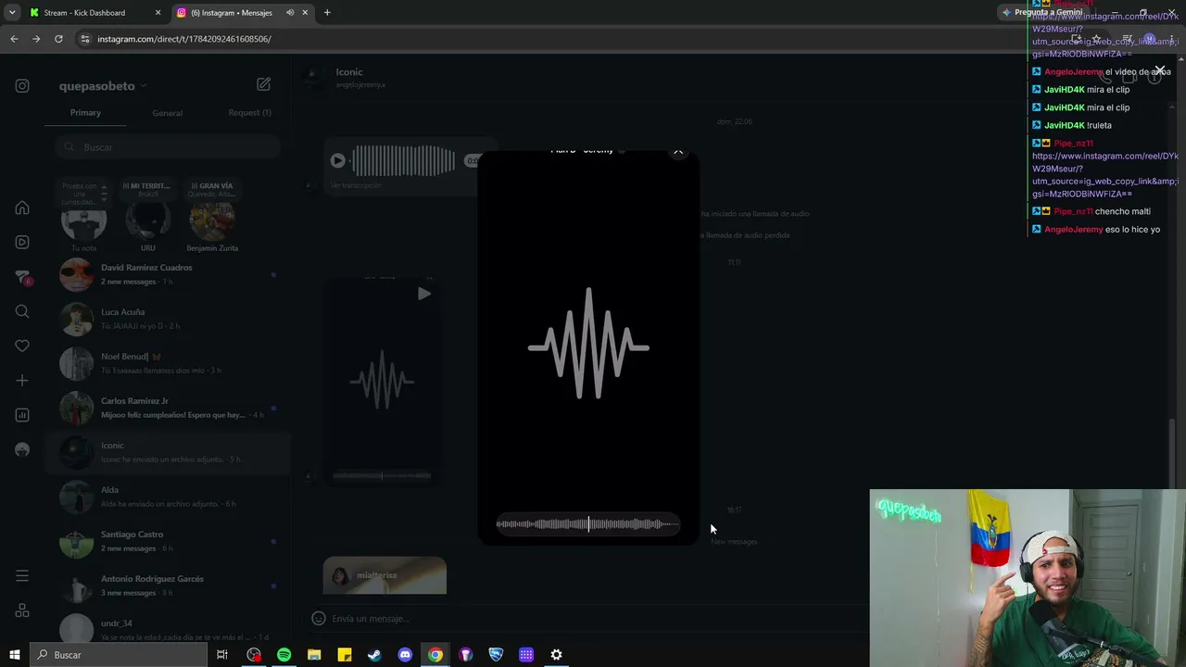Click the voice message waveform in chat
This screenshot has width=1186, height=667.
click(x=403, y=160)
